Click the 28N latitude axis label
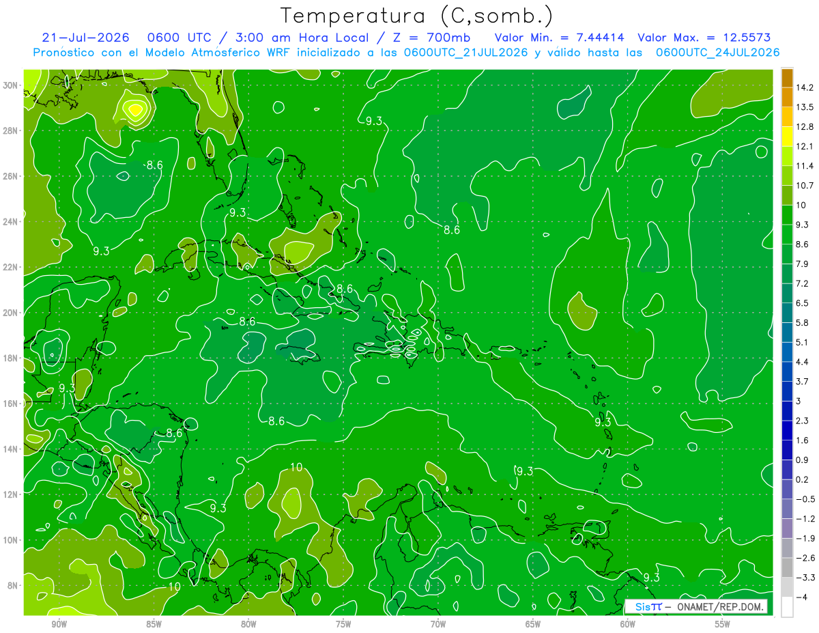 click(x=10, y=130)
